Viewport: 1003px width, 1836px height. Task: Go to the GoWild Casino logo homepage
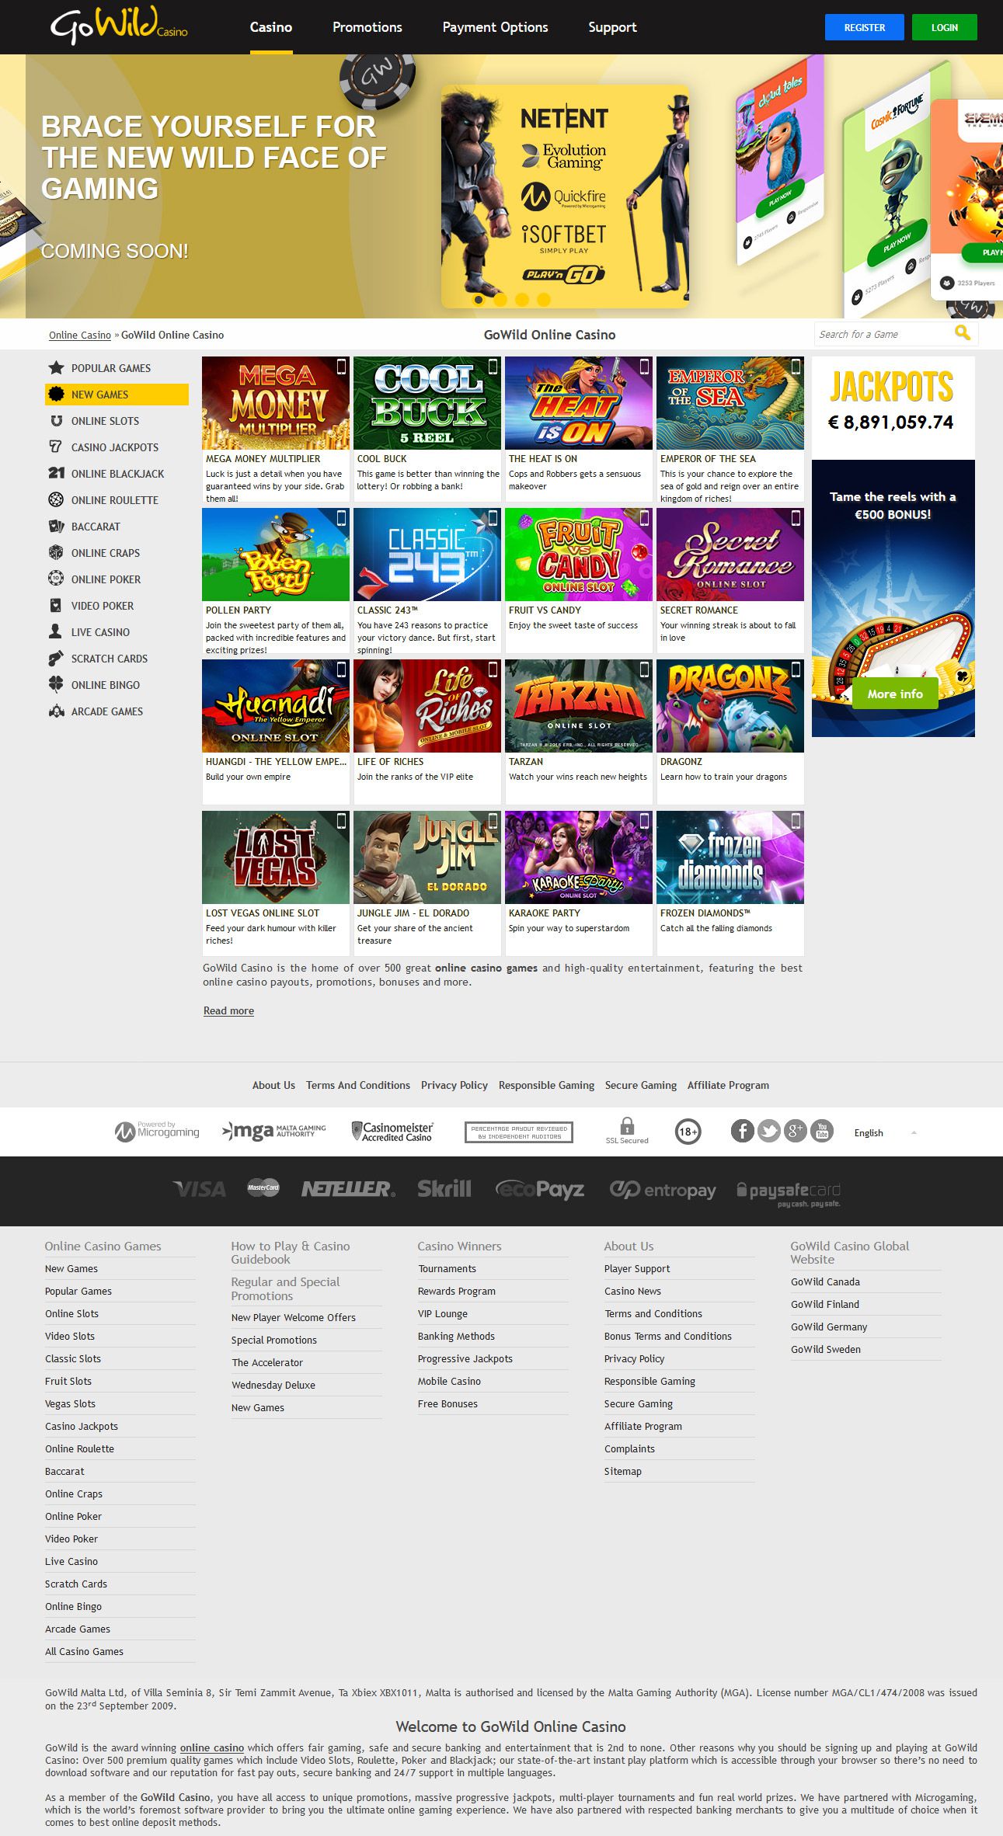click(x=119, y=26)
